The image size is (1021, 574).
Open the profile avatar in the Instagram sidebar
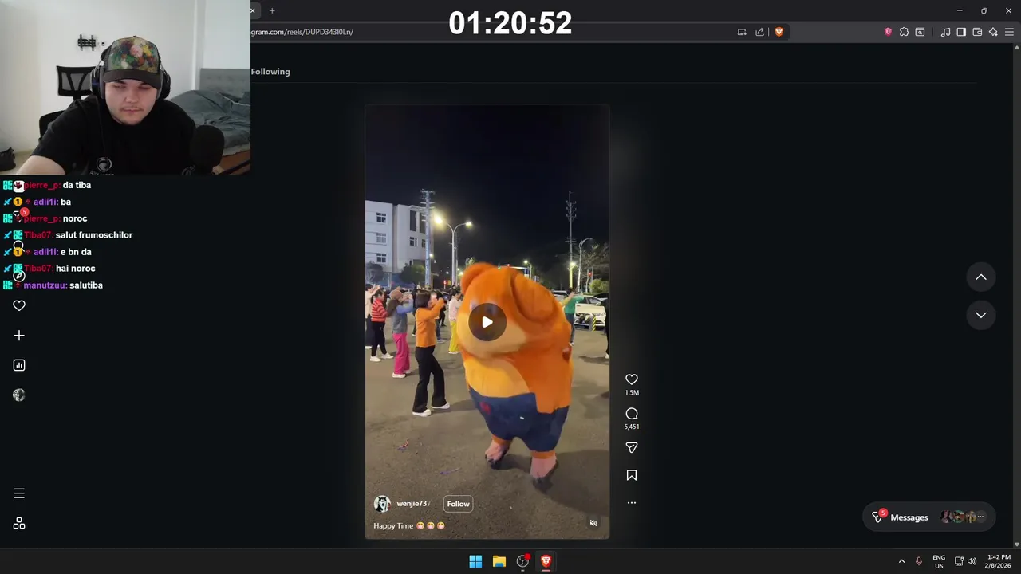[x=19, y=395]
